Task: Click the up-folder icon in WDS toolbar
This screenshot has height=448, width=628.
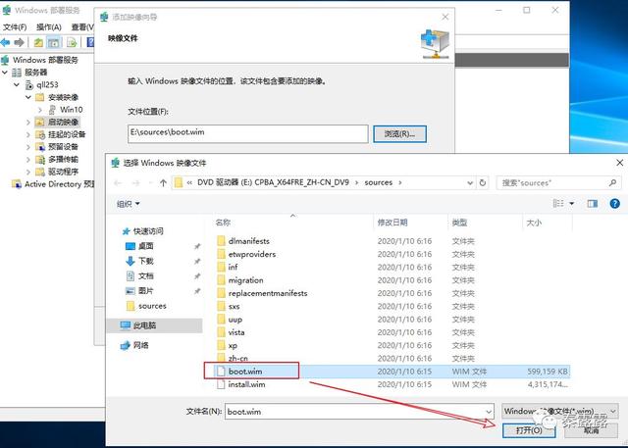Action: tap(38, 42)
